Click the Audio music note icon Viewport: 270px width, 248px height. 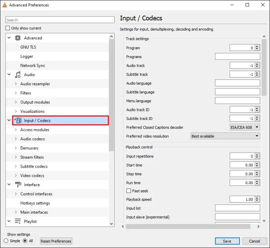[18, 75]
